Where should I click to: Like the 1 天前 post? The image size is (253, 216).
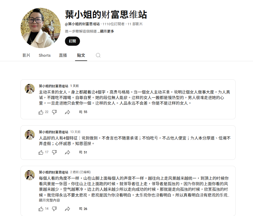(x=41, y=112)
